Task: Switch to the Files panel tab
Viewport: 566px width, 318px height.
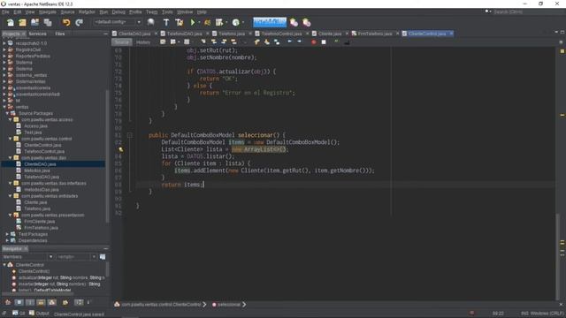Action: click(60, 34)
